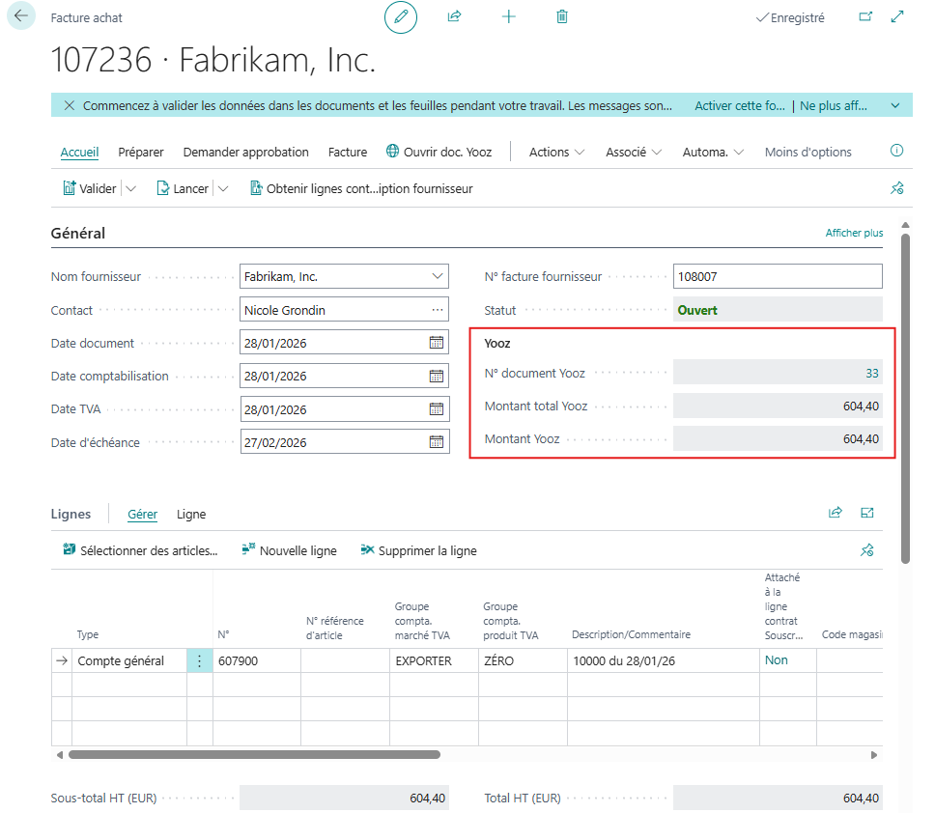
Task: Open the Demander approbation menu
Action: [x=245, y=153]
